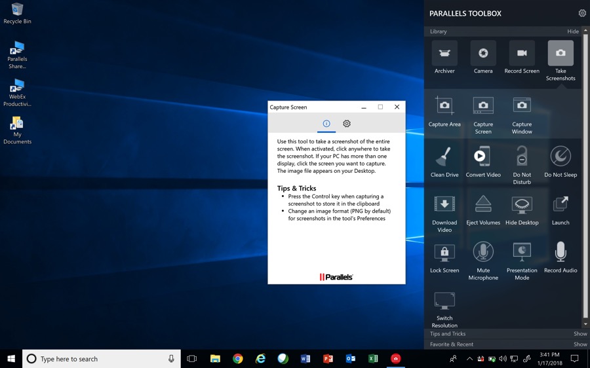Viewport: 590px width, 368px height.
Task: Open the Convert Video tool
Action: pyautogui.click(x=483, y=162)
